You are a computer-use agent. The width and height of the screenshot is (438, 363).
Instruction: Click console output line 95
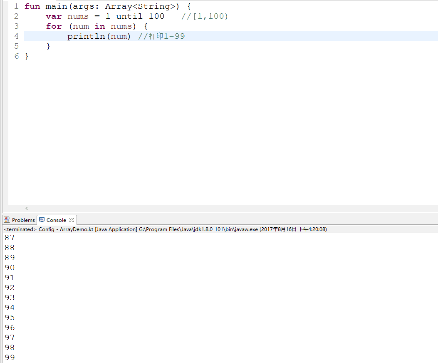pyautogui.click(x=10, y=317)
